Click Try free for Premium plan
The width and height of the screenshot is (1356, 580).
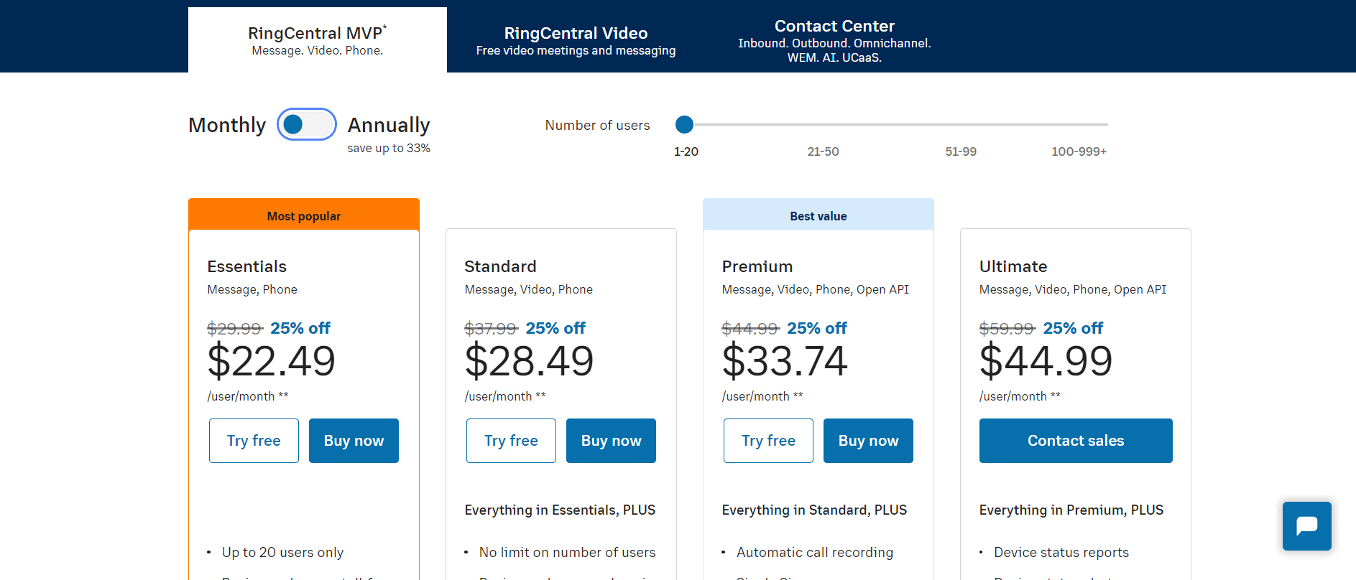(768, 441)
